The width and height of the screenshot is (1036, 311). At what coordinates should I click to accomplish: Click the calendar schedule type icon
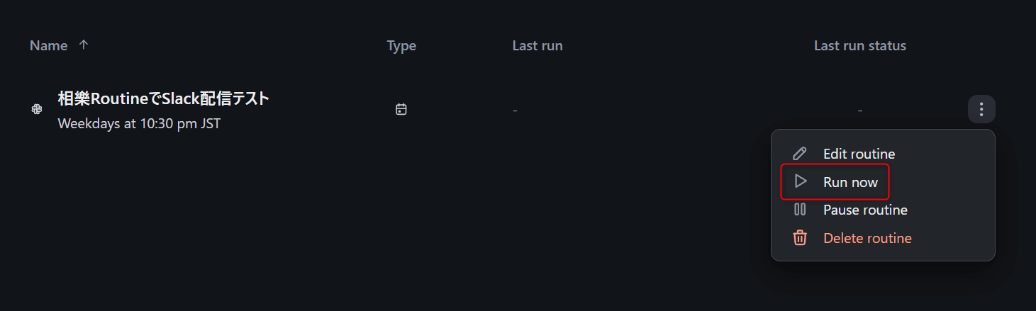click(401, 109)
